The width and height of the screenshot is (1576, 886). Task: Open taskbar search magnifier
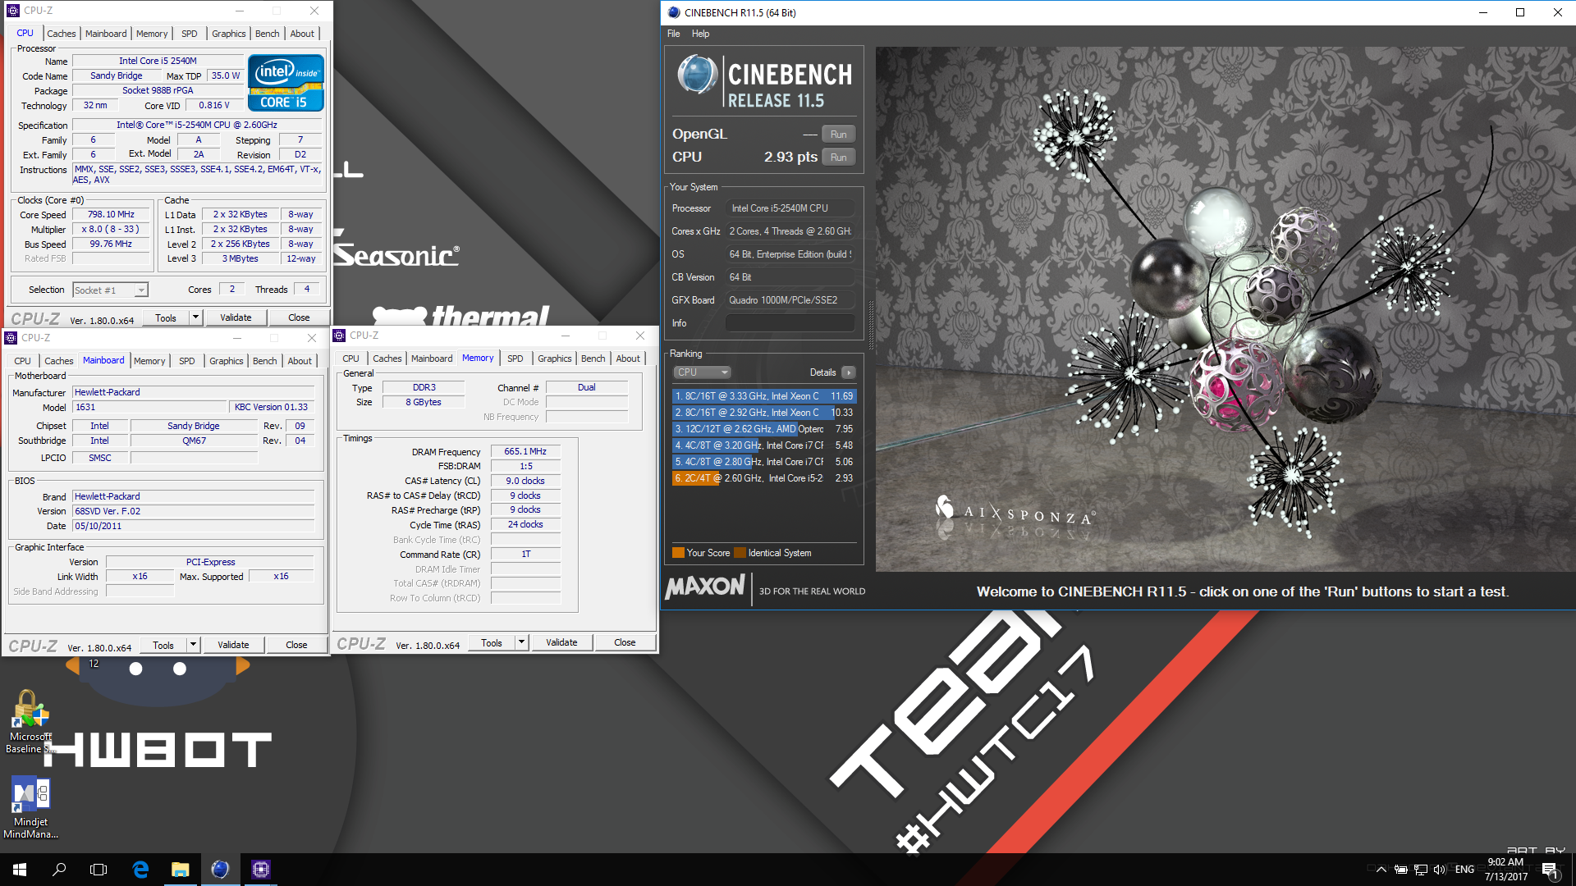pyautogui.click(x=59, y=870)
